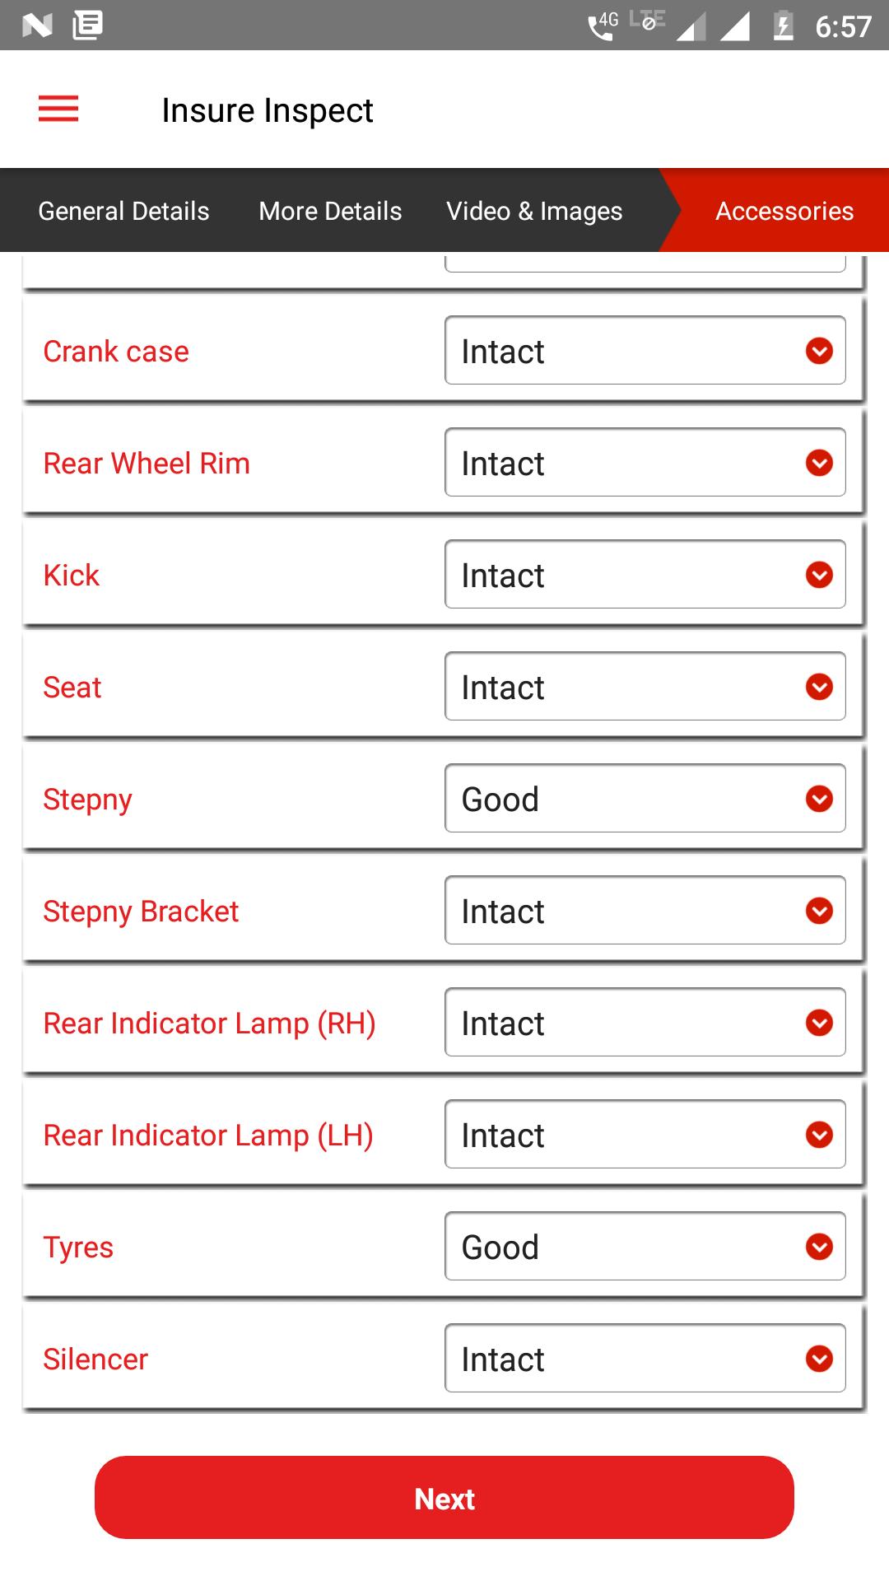
Task: Click the red arrow icon for Kick
Action: coord(819,575)
